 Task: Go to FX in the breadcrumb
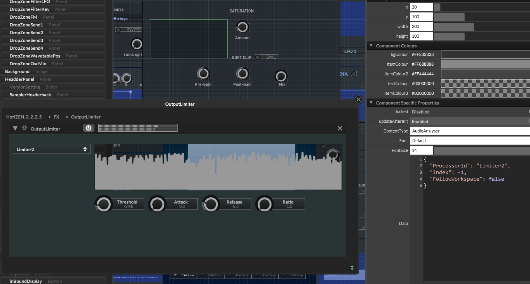(x=56, y=117)
